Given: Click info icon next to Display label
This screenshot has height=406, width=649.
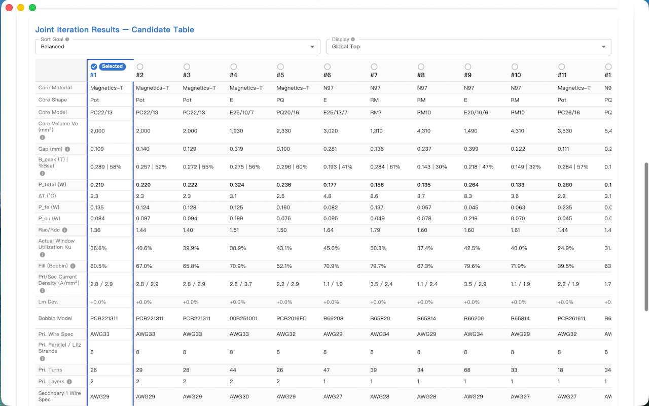Looking at the screenshot, I should [353, 39].
